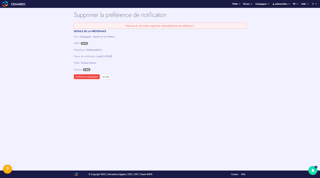Click Confirmer la suppression button
This screenshot has height=178, width=320.
click(87, 77)
